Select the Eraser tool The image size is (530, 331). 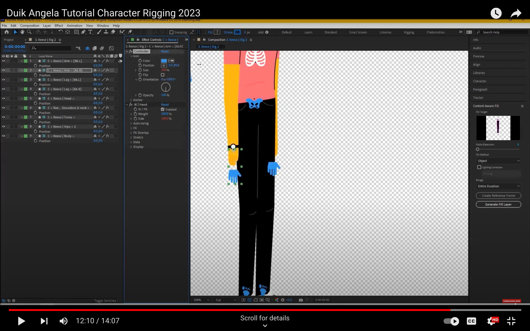(x=113, y=32)
